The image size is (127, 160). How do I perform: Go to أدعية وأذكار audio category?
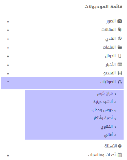103,118
